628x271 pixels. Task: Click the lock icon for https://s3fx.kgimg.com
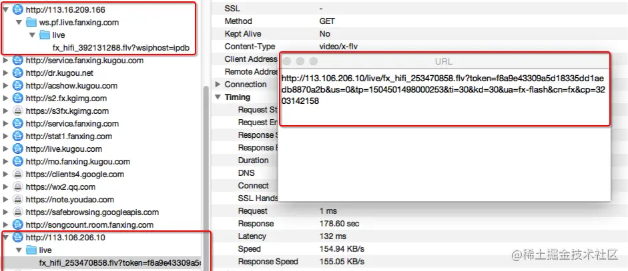(x=17, y=111)
